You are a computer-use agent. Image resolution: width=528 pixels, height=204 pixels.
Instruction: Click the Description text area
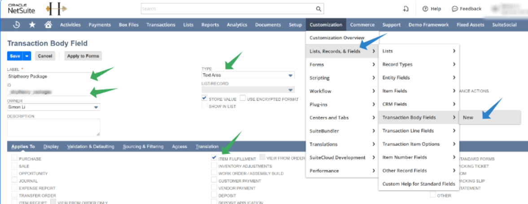pyautogui.click(x=53, y=127)
